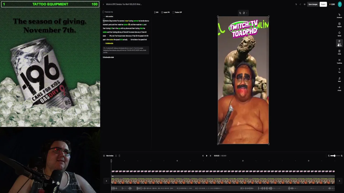Click the layout icon above the video preview
This screenshot has width=344, height=193.
(x=244, y=13)
